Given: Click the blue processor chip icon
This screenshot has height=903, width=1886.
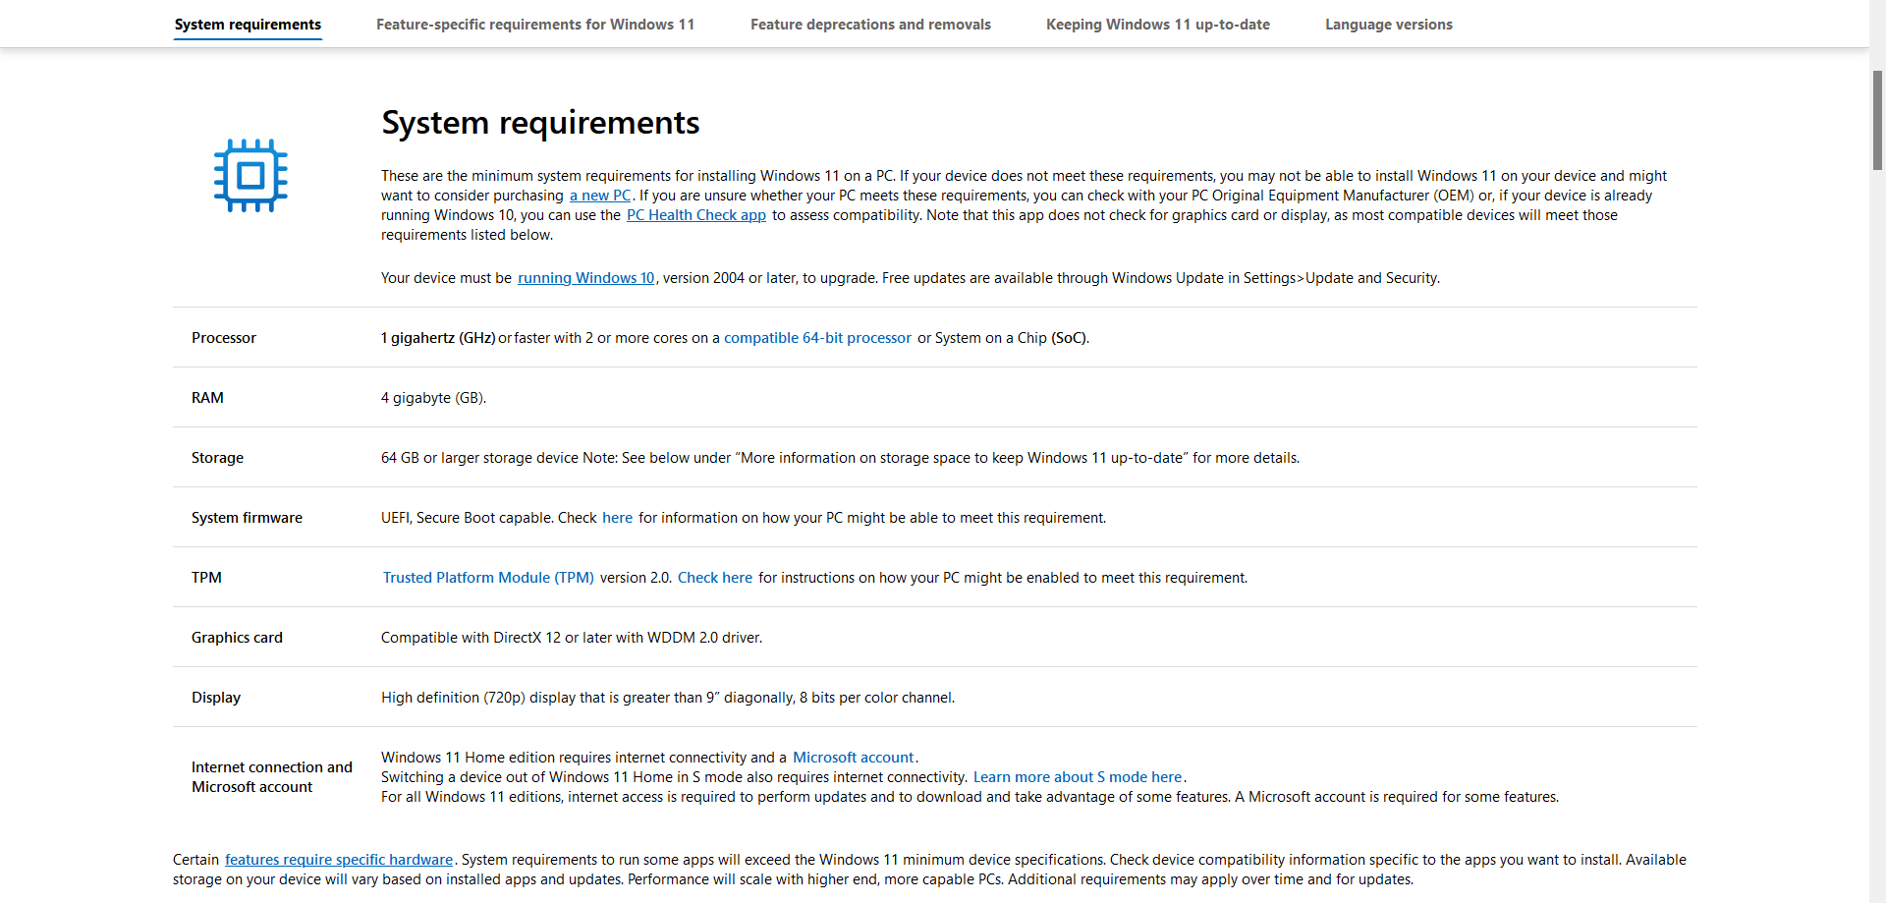Looking at the screenshot, I should [250, 176].
